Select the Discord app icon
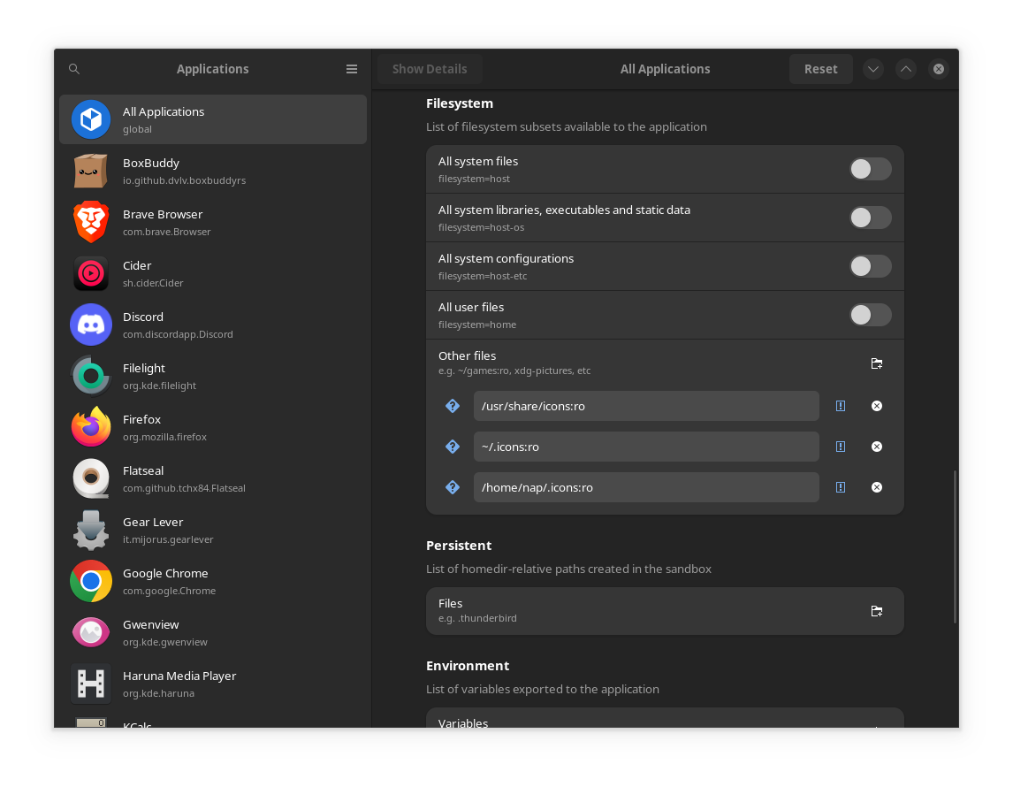 91,325
